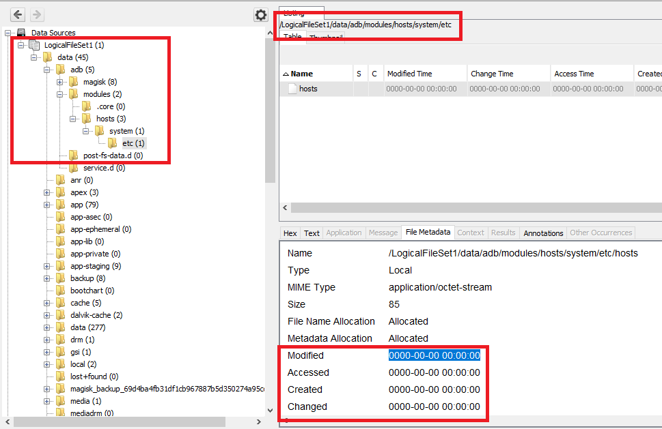Click the magisk folder icon
662x429 pixels.
[74, 82]
